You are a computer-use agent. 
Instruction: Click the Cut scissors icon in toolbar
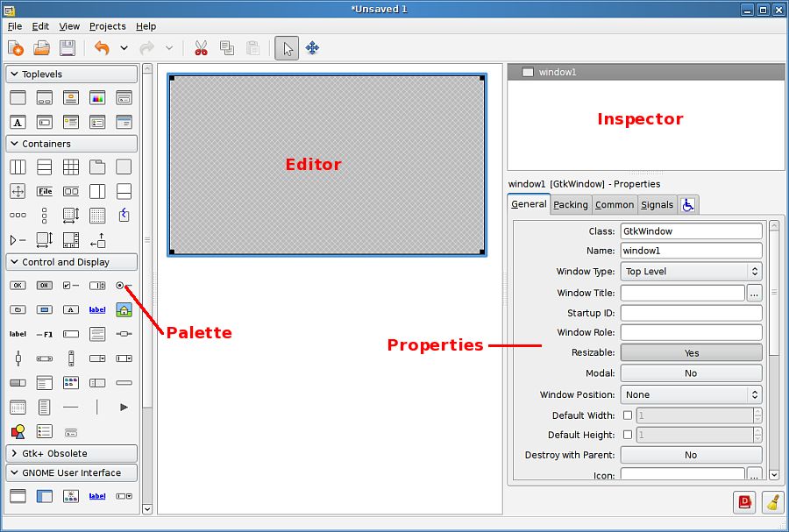click(x=201, y=48)
